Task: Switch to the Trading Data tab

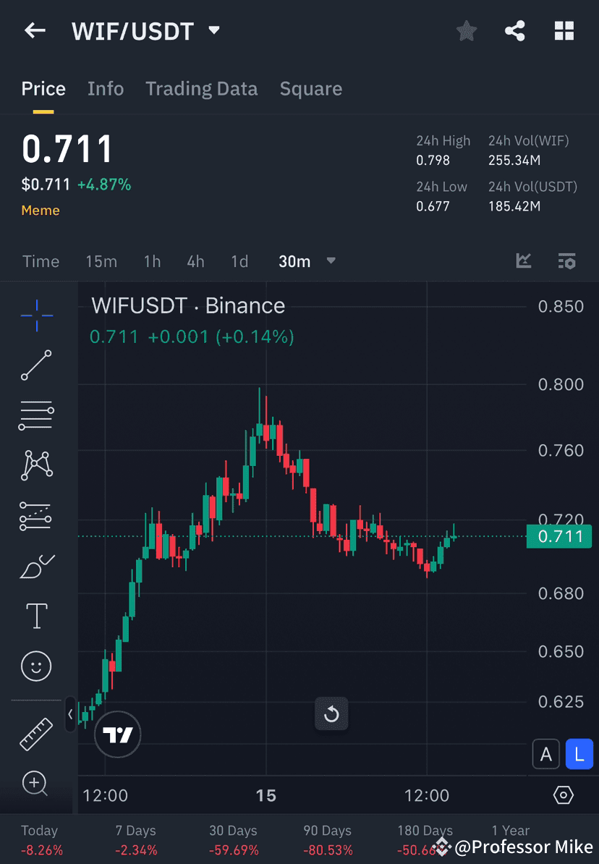Action: [x=202, y=88]
